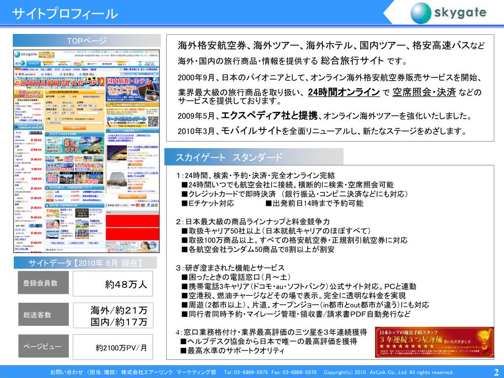Viewport: 504px width, 378px height.
Task: Click bullet ヘルプデスク協会から日本で唯一の最高評価を獲得
Action: pyautogui.click(x=269, y=342)
